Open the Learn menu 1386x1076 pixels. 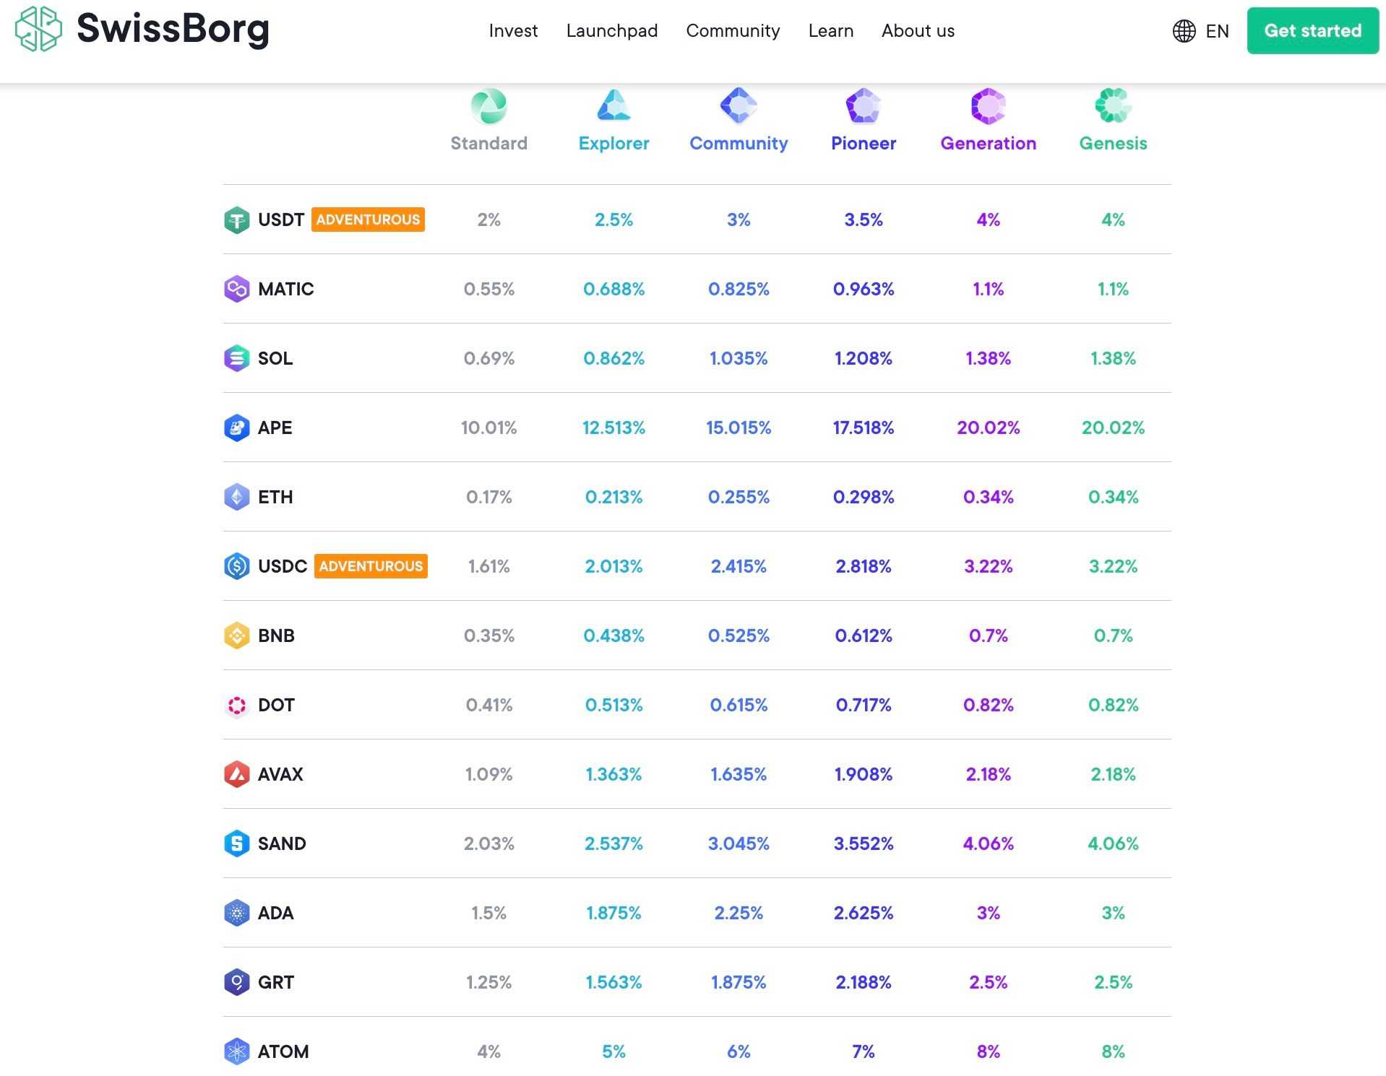click(830, 31)
